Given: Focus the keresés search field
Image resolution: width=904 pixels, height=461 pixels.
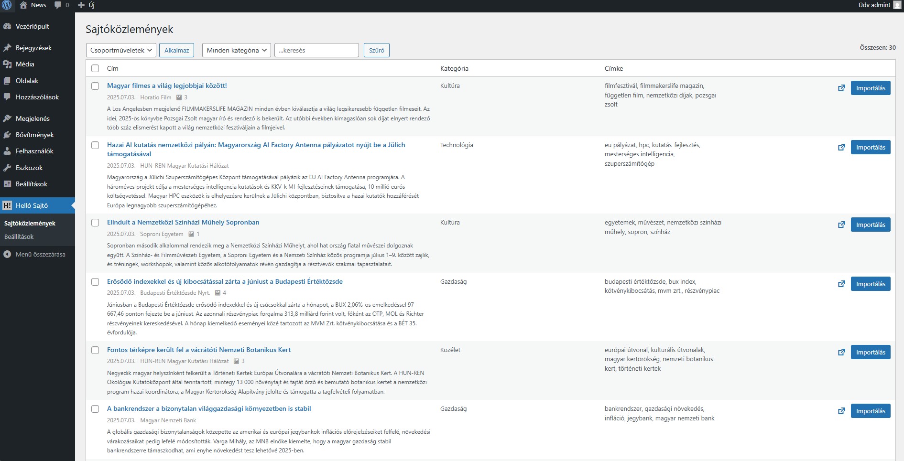Looking at the screenshot, I should [316, 51].
